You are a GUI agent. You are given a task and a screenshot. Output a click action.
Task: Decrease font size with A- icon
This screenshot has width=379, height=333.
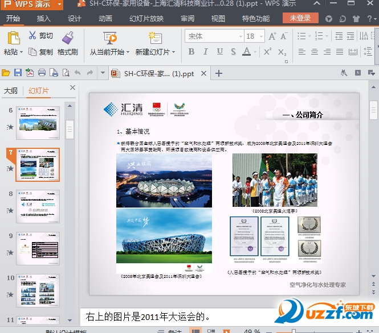click(x=284, y=36)
